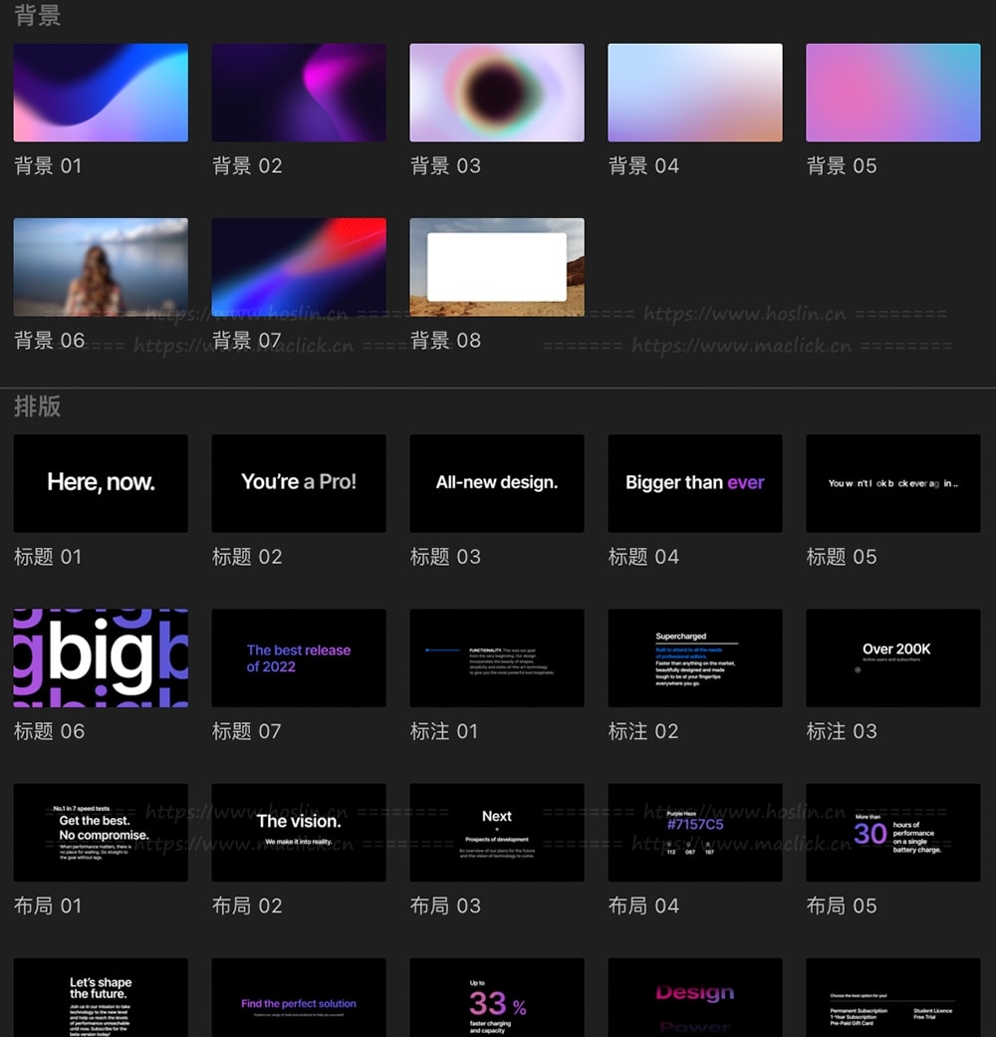
Task: Click the 布局 02 label
Action: [247, 906]
